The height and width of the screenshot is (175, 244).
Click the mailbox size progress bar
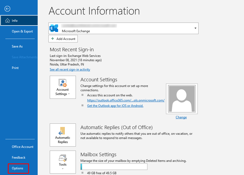[x=114, y=167]
